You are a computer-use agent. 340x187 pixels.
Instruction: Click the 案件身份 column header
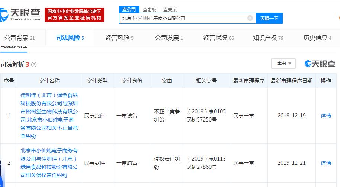point(132,81)
